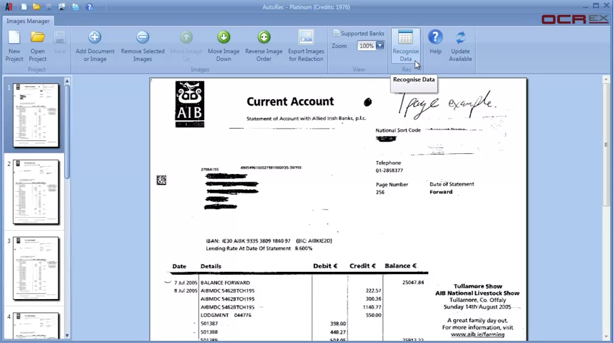Run Recognise Data
The width and height of the screenshot is (614, 343).
pos(405,46)
